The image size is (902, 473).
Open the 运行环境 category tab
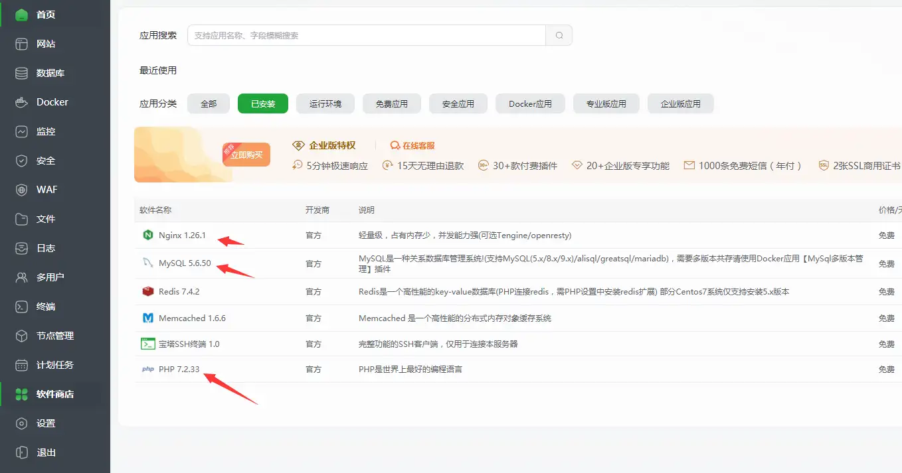coord(325,103)
